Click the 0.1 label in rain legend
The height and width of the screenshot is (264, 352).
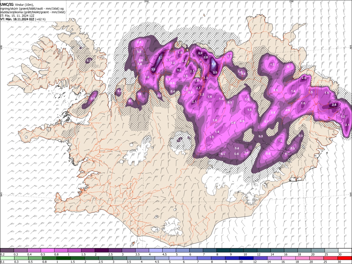pyautogui.click(x=2, y=262)
